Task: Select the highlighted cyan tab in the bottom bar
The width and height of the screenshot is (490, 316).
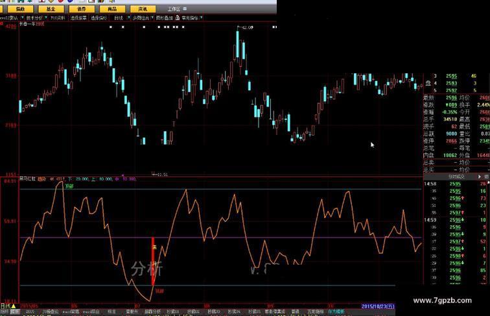Action: 336,312
